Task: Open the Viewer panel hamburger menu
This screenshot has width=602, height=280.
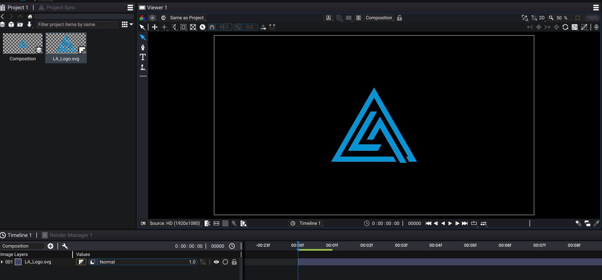Action: pyautogui.click(x=596, y=8)
